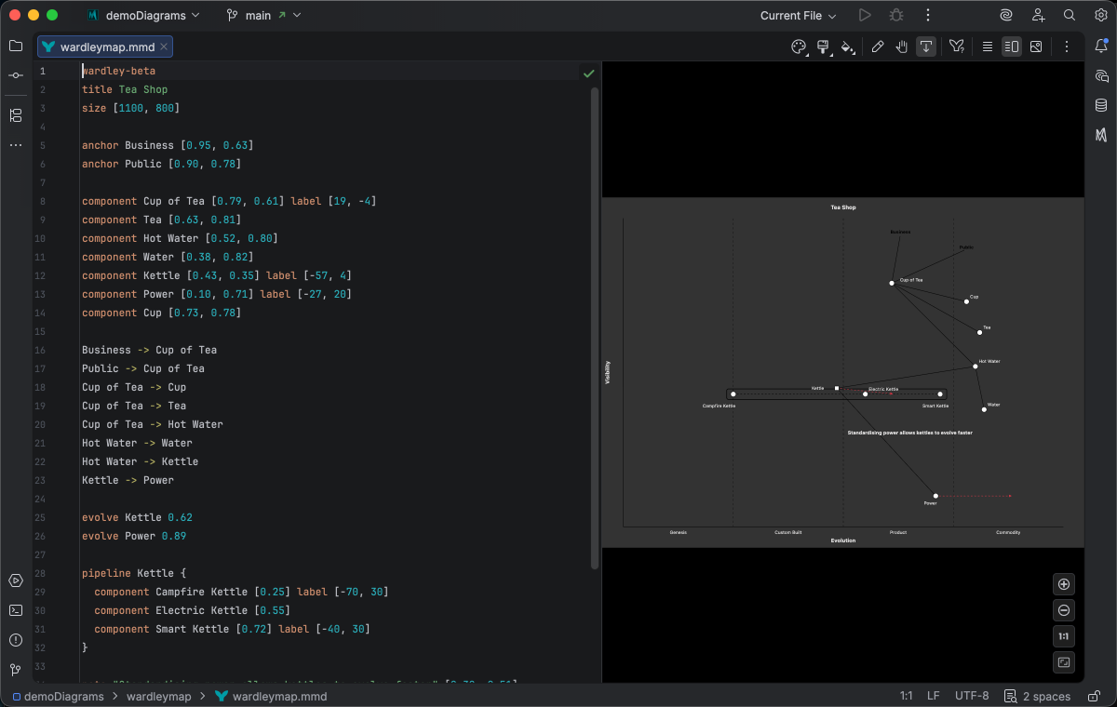
Task: Select the pencil edit tool above the diagram
Action: (x=878, y=46)
